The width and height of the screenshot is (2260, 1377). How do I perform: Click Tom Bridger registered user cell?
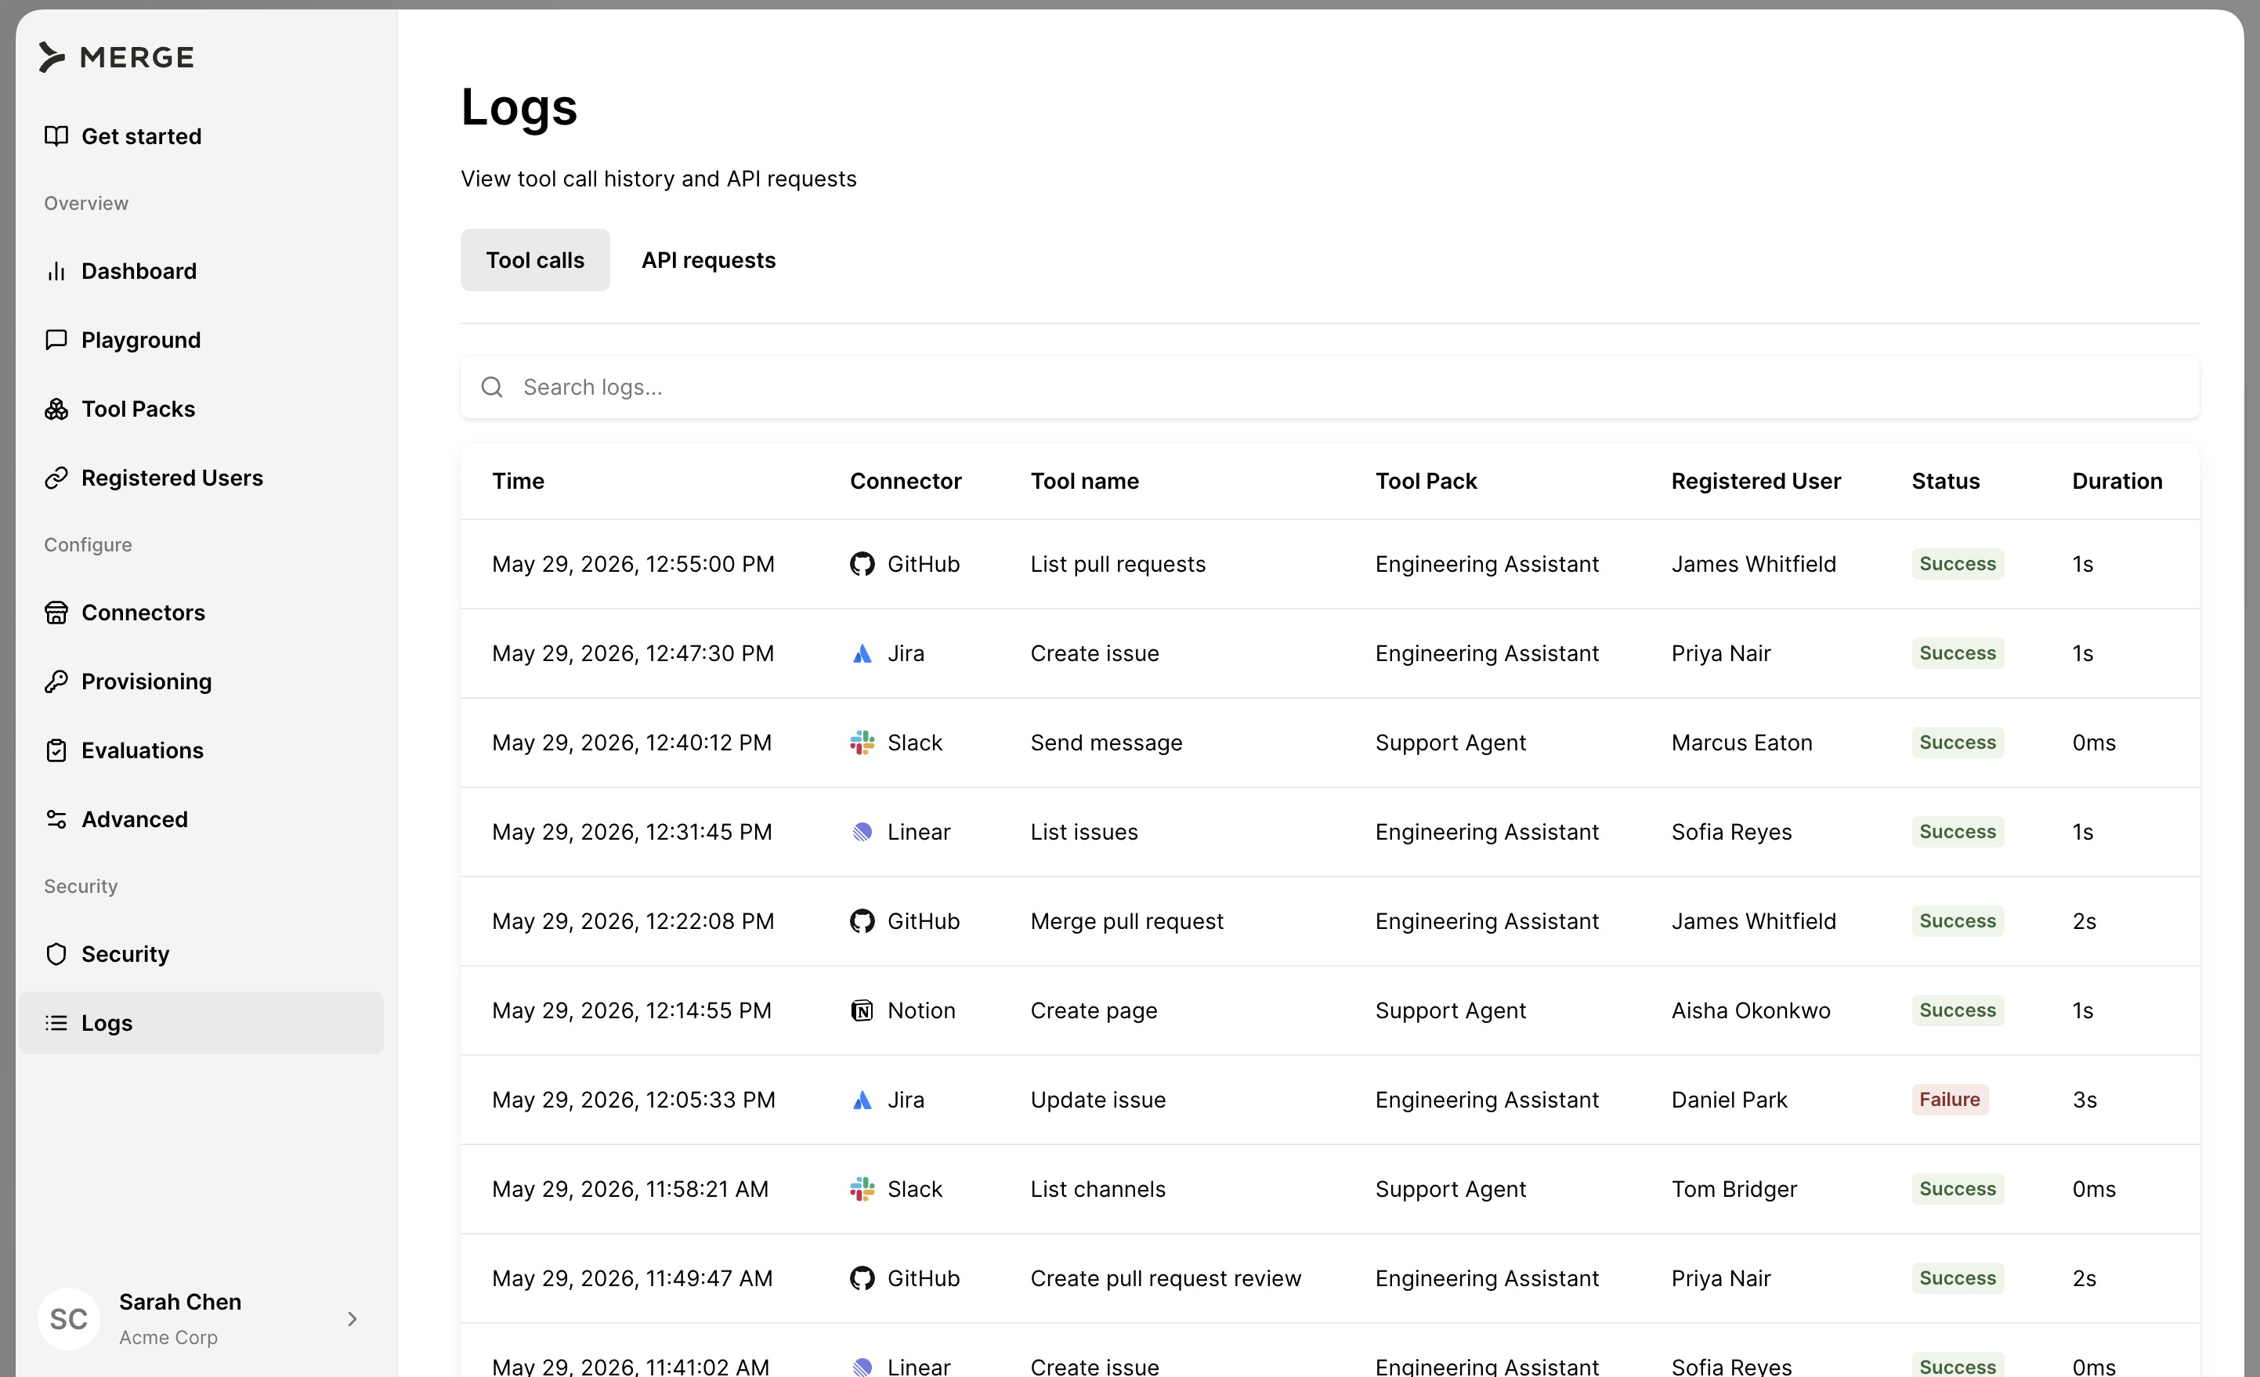(x=1734, y=1188)
